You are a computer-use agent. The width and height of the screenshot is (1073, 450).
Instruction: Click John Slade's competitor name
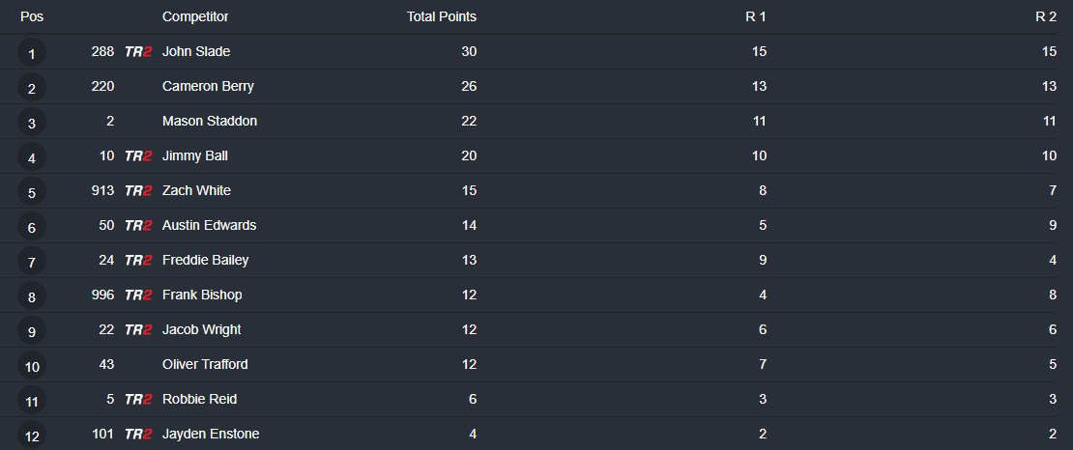(196, 51)
